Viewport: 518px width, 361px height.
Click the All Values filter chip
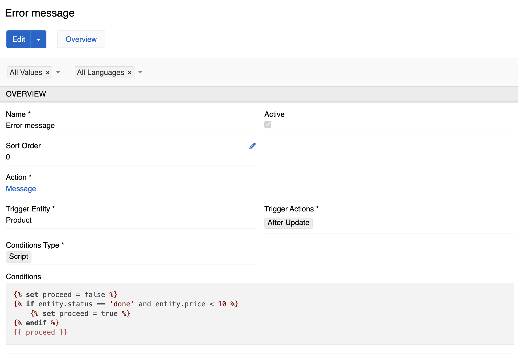pyautogui.click(x=26, y=73)
